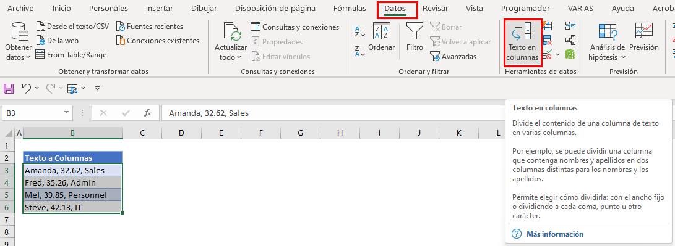Select Texto a Columnas header cell
Viewport: 675px width, 246px height.
click(73, 158)
